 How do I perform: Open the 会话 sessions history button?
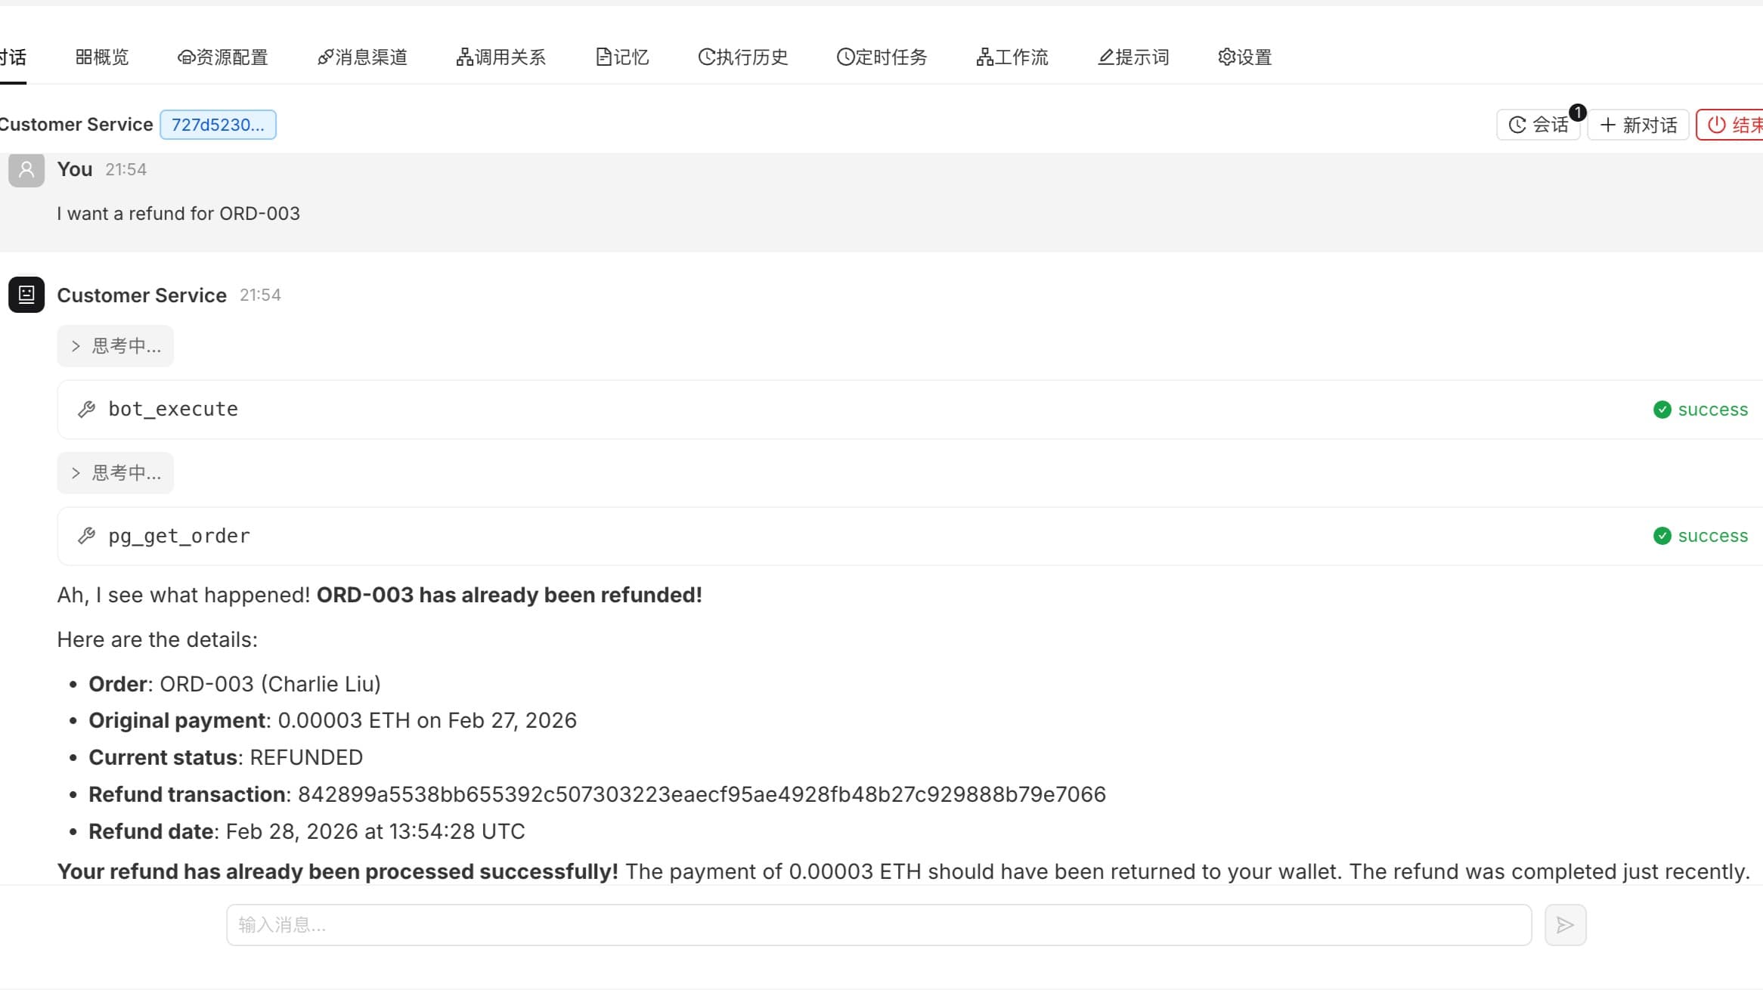click(1538, 125)
